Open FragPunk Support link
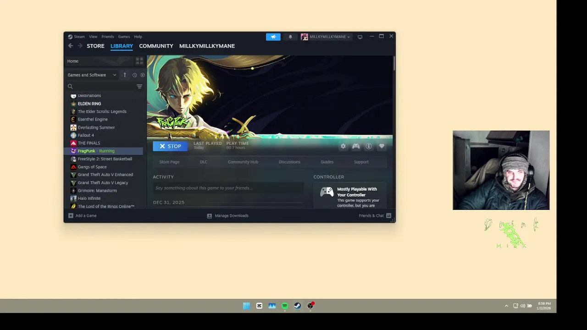Image resolution: width=587 pixels, height=330 pixels. point(361,162)
